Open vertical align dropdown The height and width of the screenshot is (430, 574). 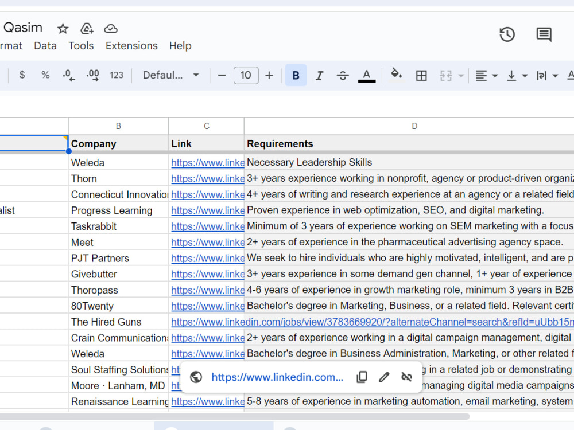517,76
